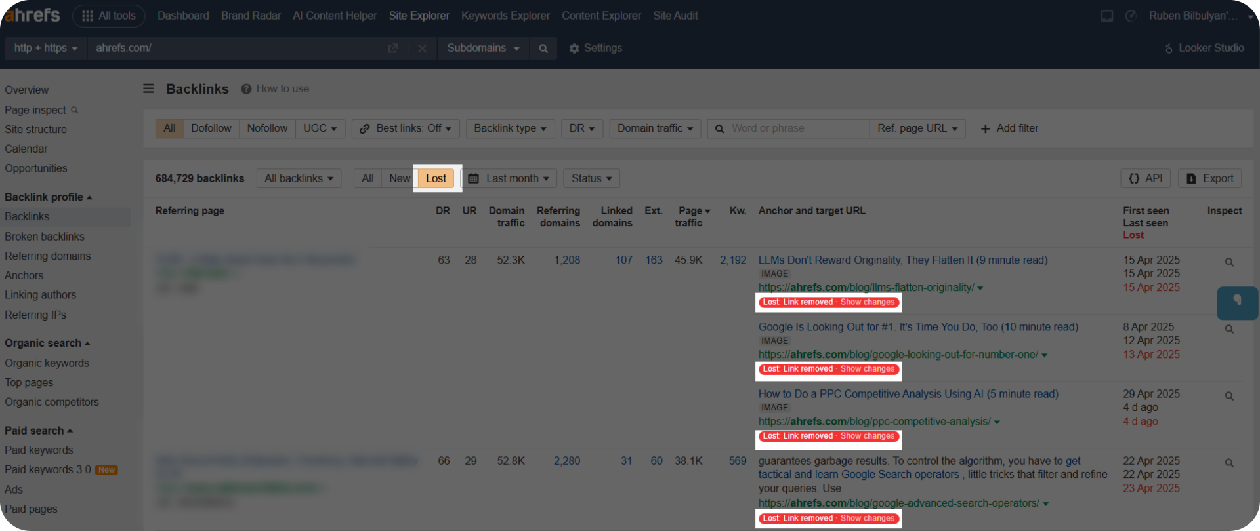Viewport: 1260px width, 531px height.
Task: Open Organic keywords in sidebar
Action: (47, 363)
